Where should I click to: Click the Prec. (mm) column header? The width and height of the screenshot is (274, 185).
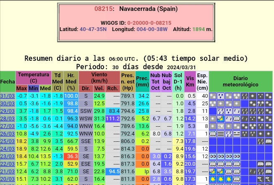coord(142,81)
